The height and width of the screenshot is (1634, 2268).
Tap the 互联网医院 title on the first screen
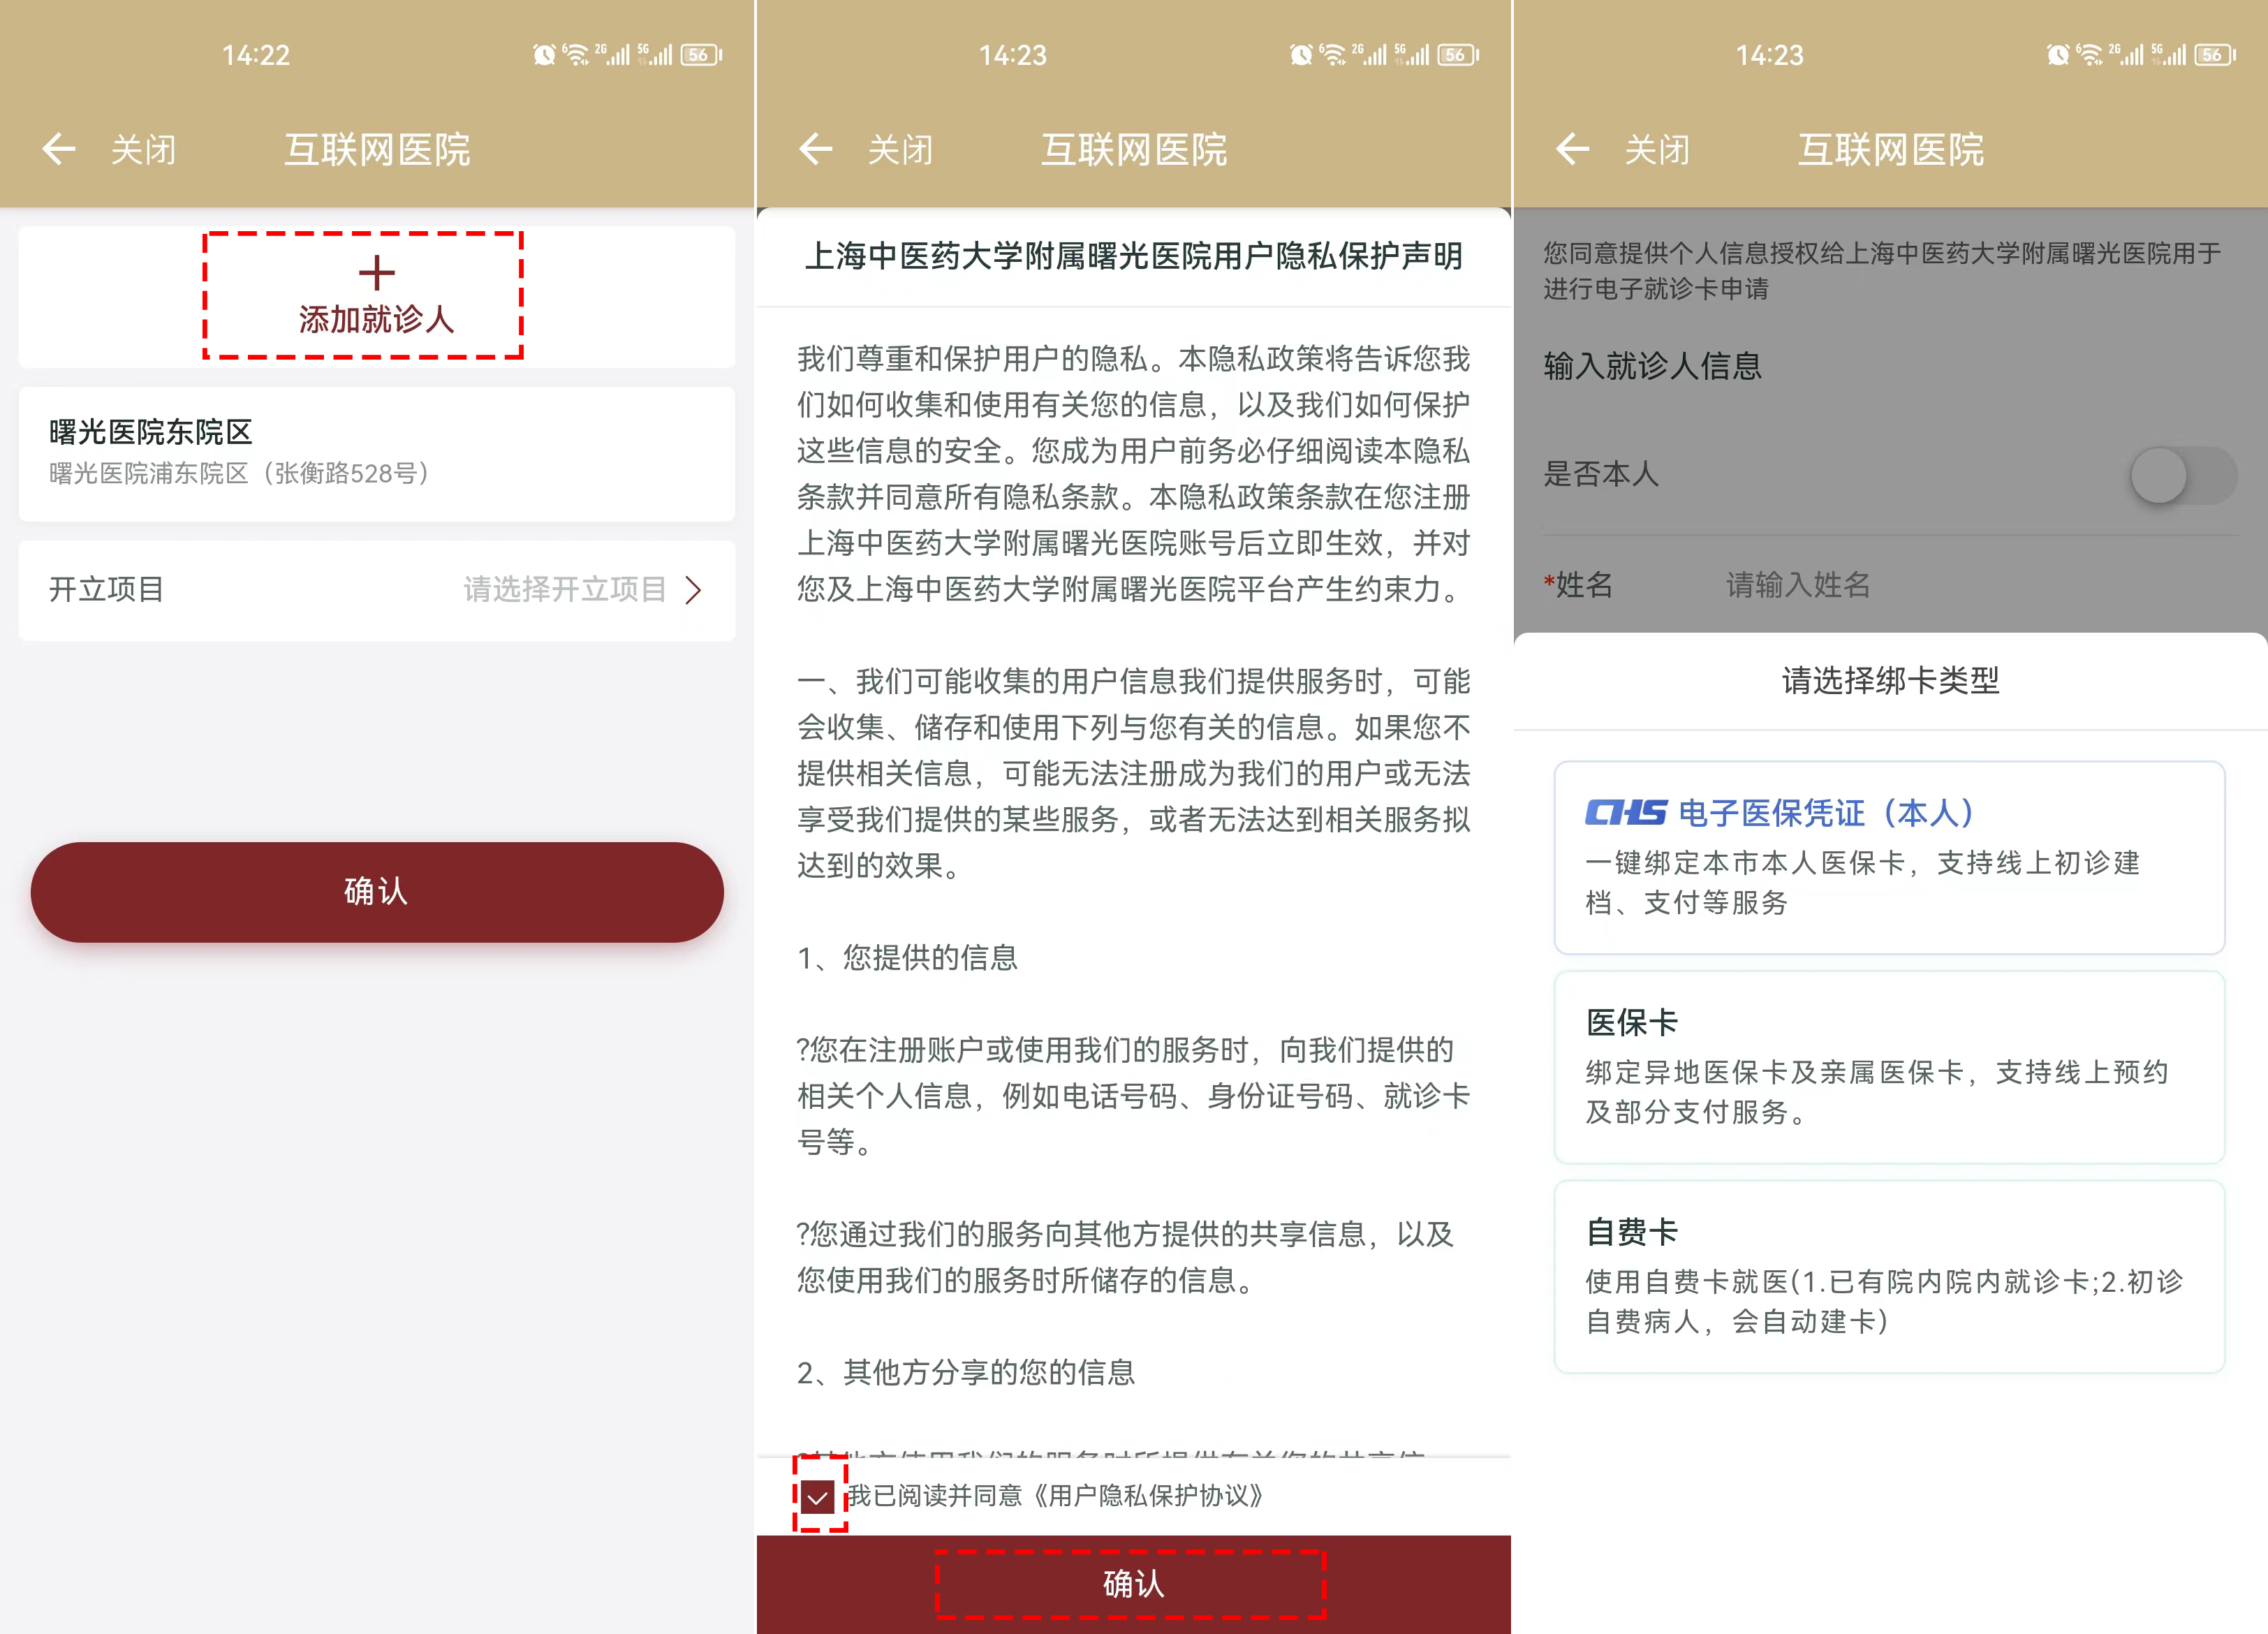pos(377,149)
